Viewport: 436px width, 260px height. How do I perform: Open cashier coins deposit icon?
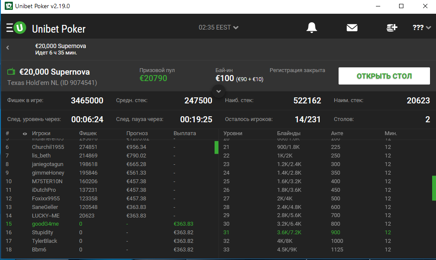click(x=392, y=27)
